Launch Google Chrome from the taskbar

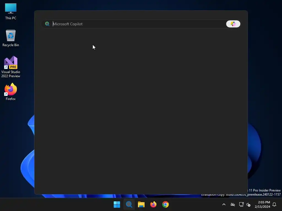(166, 204)
